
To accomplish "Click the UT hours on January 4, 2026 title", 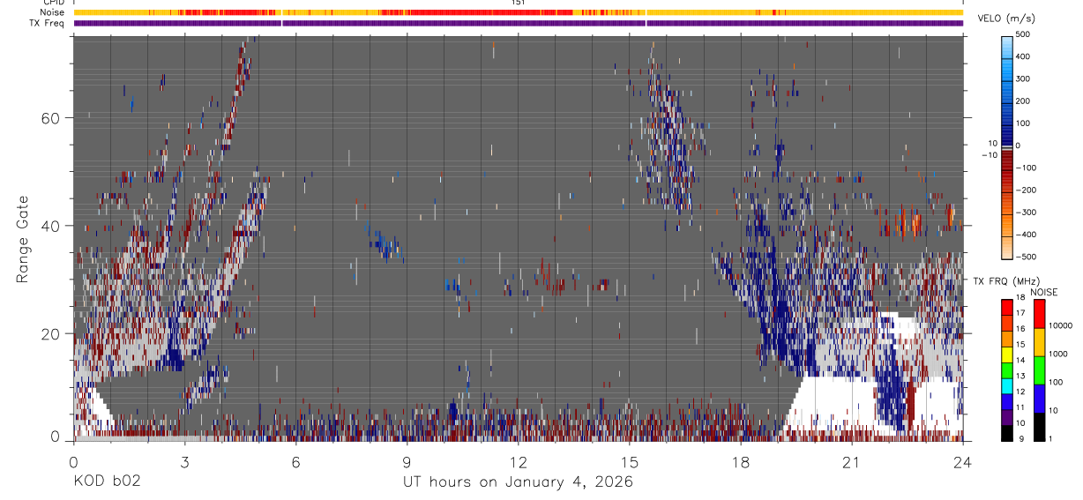I will point(518,482).
